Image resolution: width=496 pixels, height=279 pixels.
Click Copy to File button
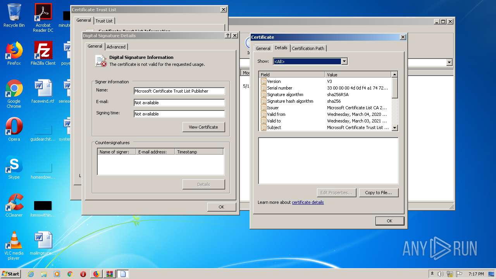click(x=378, y=193)
